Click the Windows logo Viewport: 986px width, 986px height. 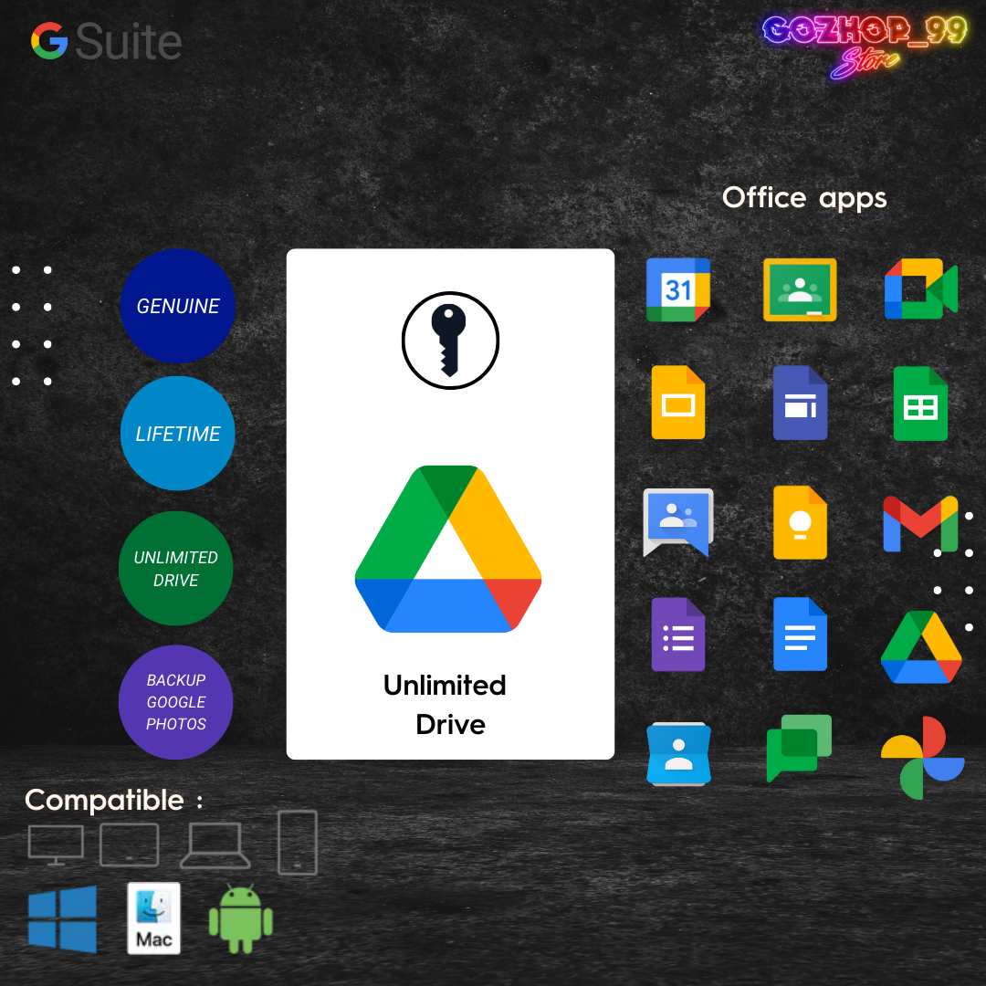[62, 918]
